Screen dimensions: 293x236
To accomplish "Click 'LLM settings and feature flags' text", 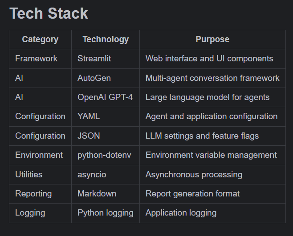I will pos(202,136).
